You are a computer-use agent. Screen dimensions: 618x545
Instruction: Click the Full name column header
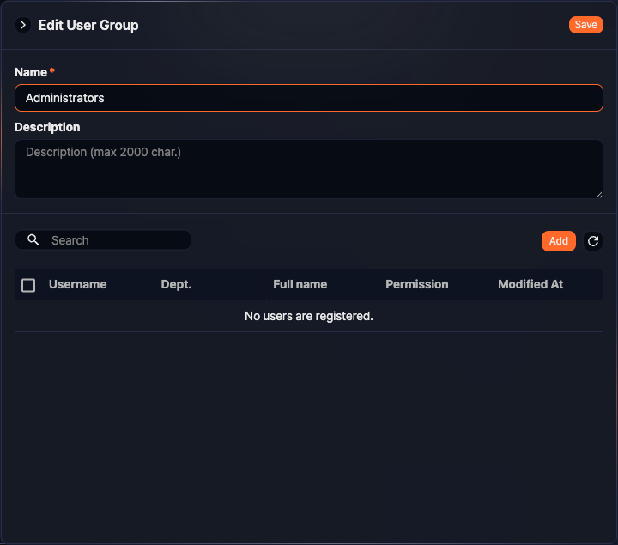300,284
